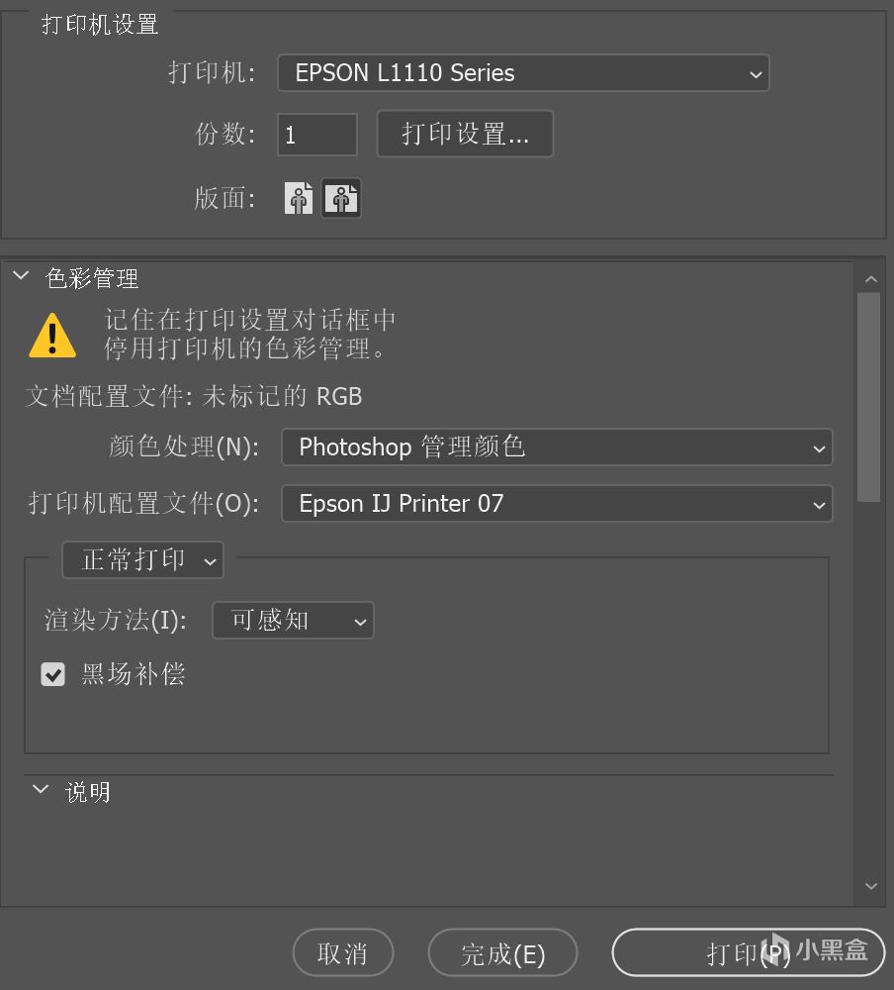This screenshot has height=990, width=894.
Task: Click the vertical scrollbar thumb
Action: coord(869,397)
